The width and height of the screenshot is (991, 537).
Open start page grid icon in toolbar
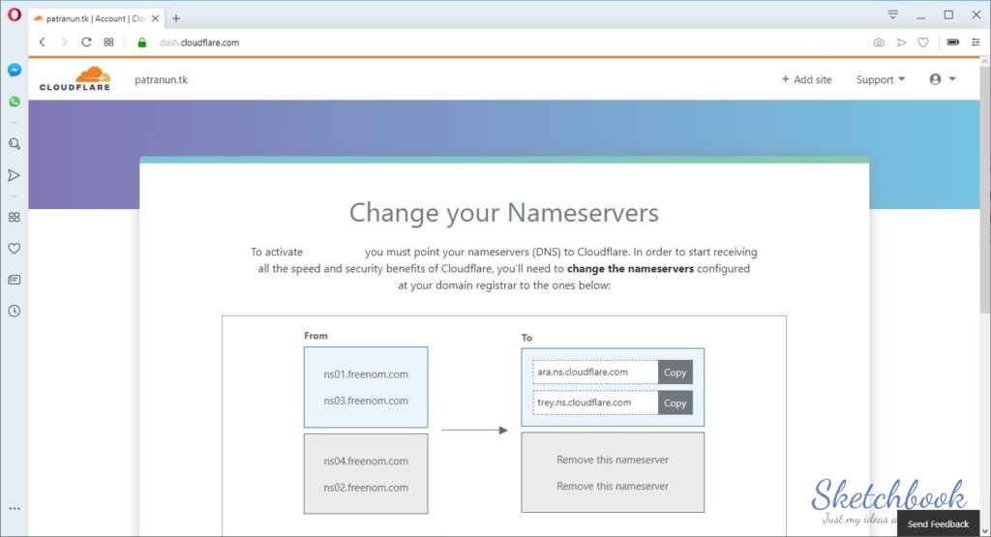pos(108,43)
